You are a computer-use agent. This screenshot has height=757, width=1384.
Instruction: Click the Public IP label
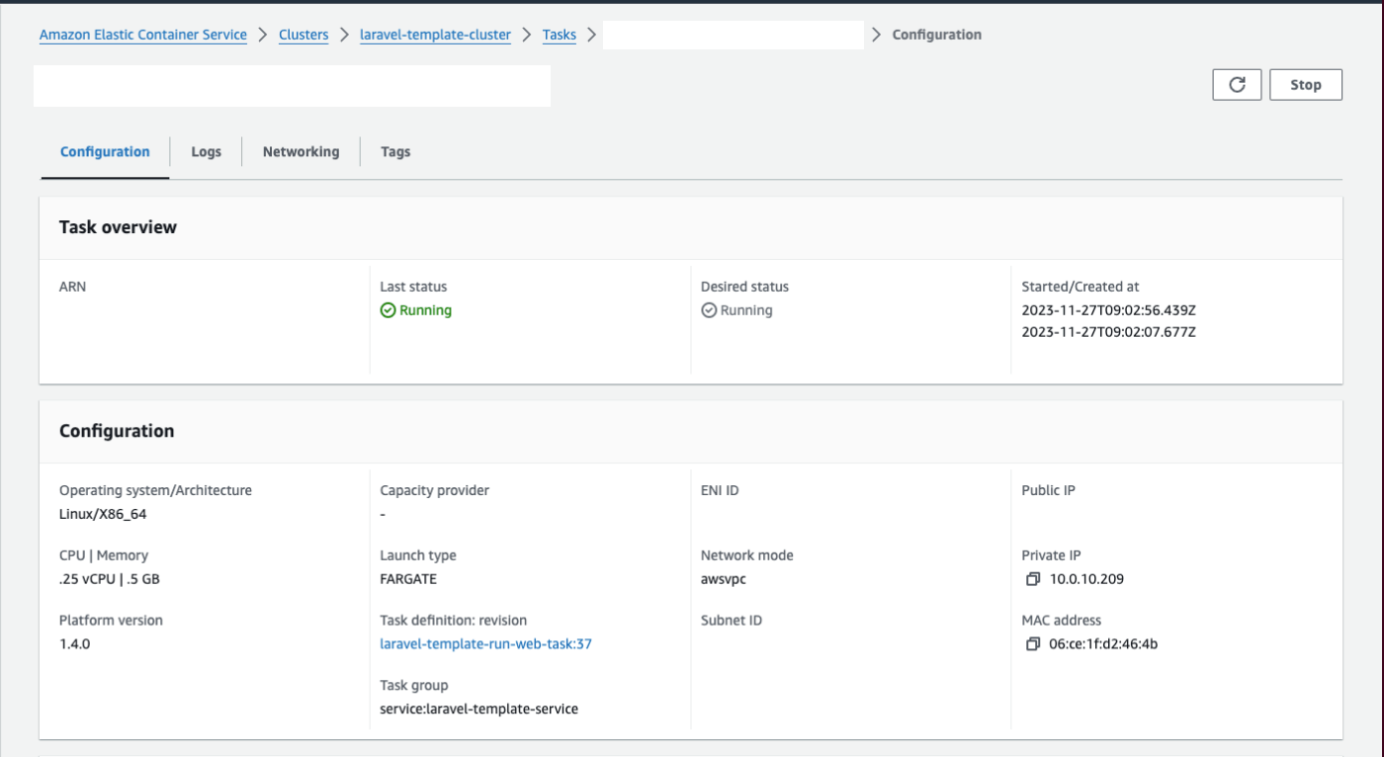click(1048, 490)
